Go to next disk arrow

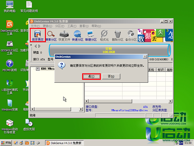pos(39,46)
